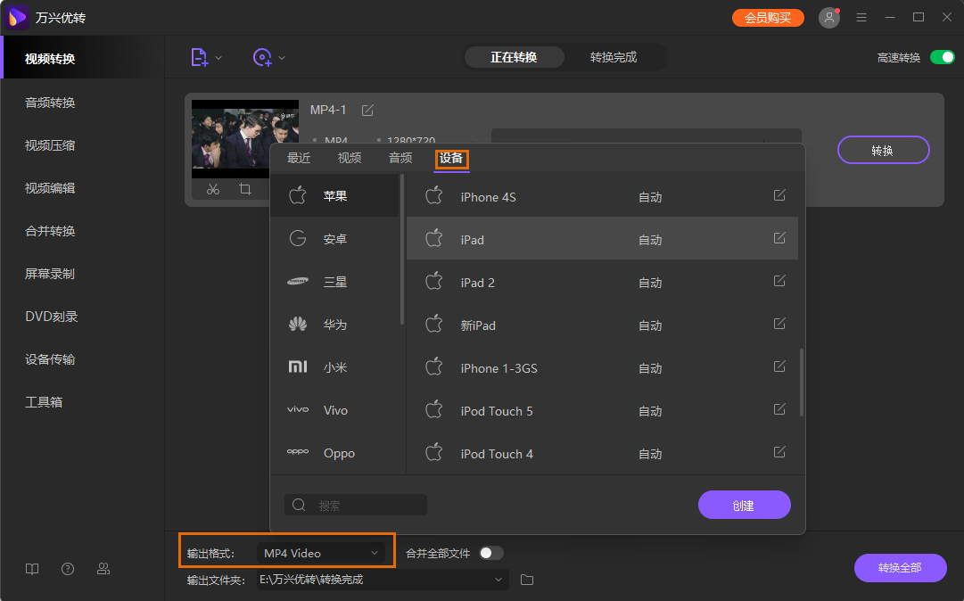Open the output folder icon
Screen dimensions: 964x601
coord(527,580)
